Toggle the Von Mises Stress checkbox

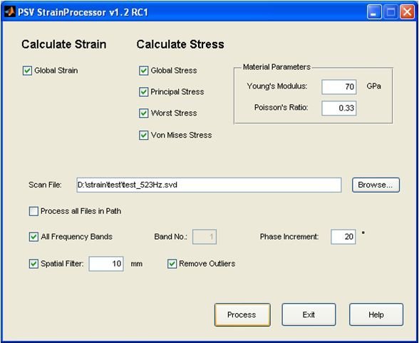[143, 135]
